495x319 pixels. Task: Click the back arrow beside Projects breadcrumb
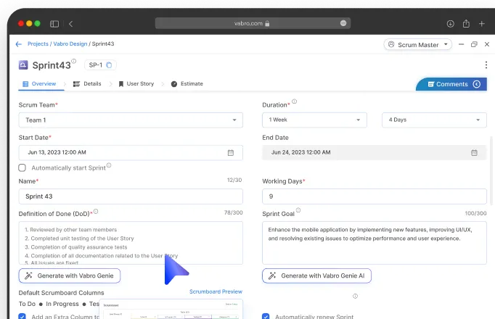tap(18, 44)
